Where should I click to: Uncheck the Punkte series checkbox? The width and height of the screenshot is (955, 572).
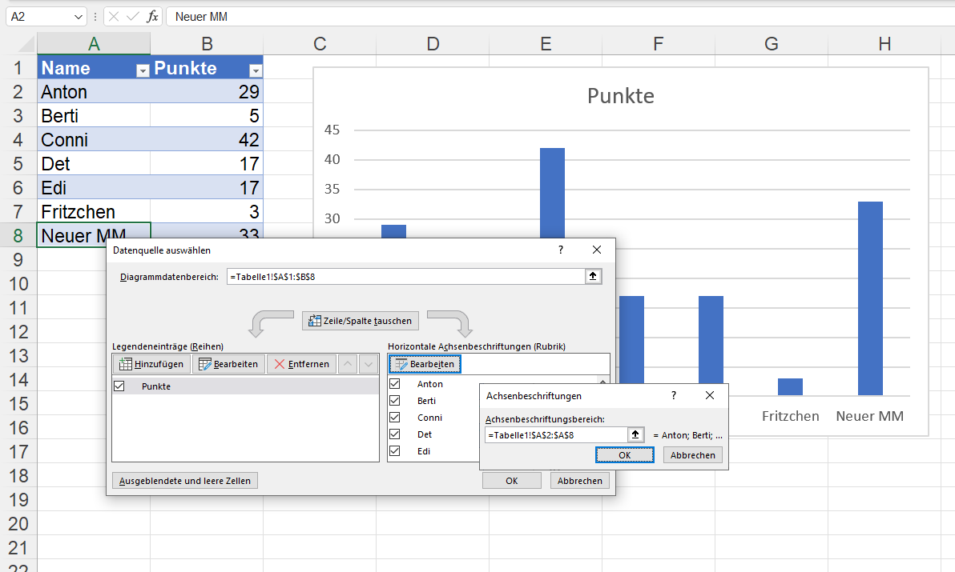(x=120, y=386)
